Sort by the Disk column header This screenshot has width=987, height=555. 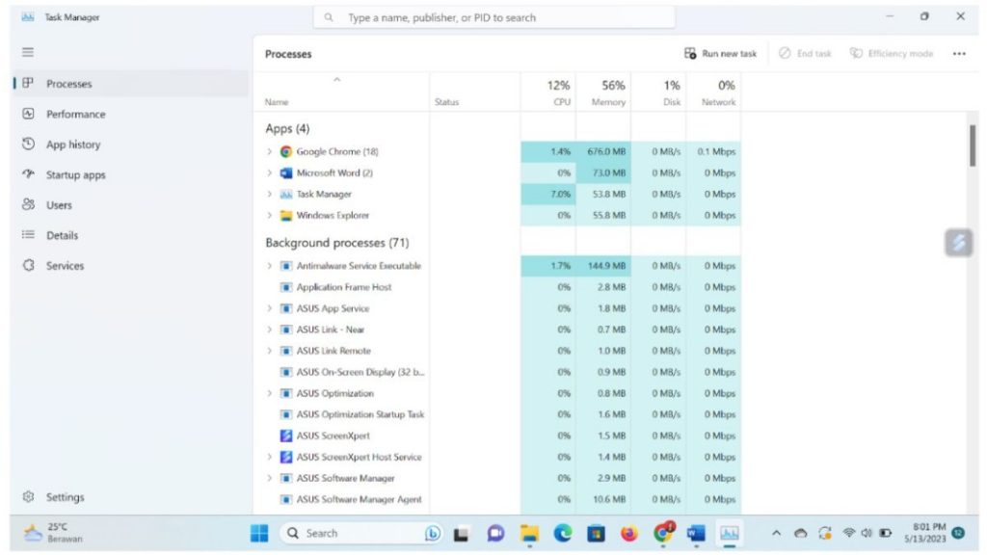(657, 92)
